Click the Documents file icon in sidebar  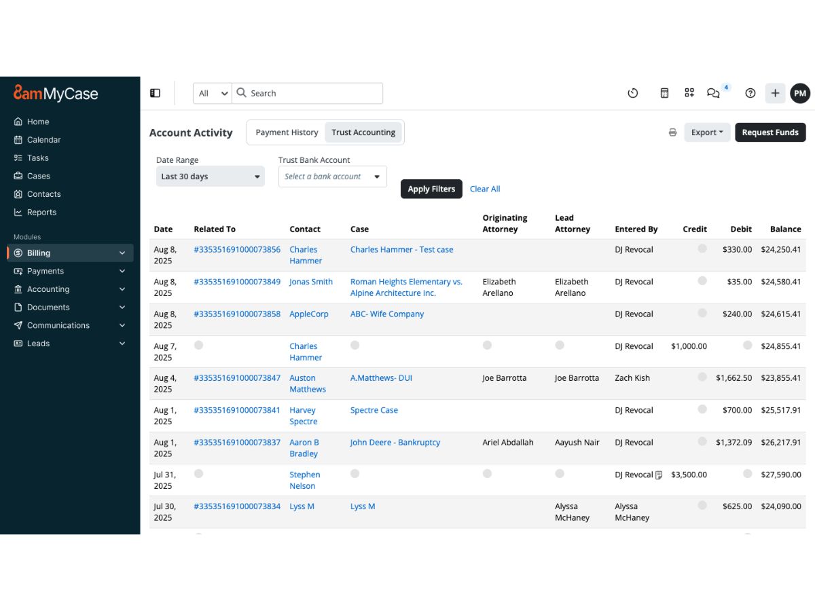point(18,307)
